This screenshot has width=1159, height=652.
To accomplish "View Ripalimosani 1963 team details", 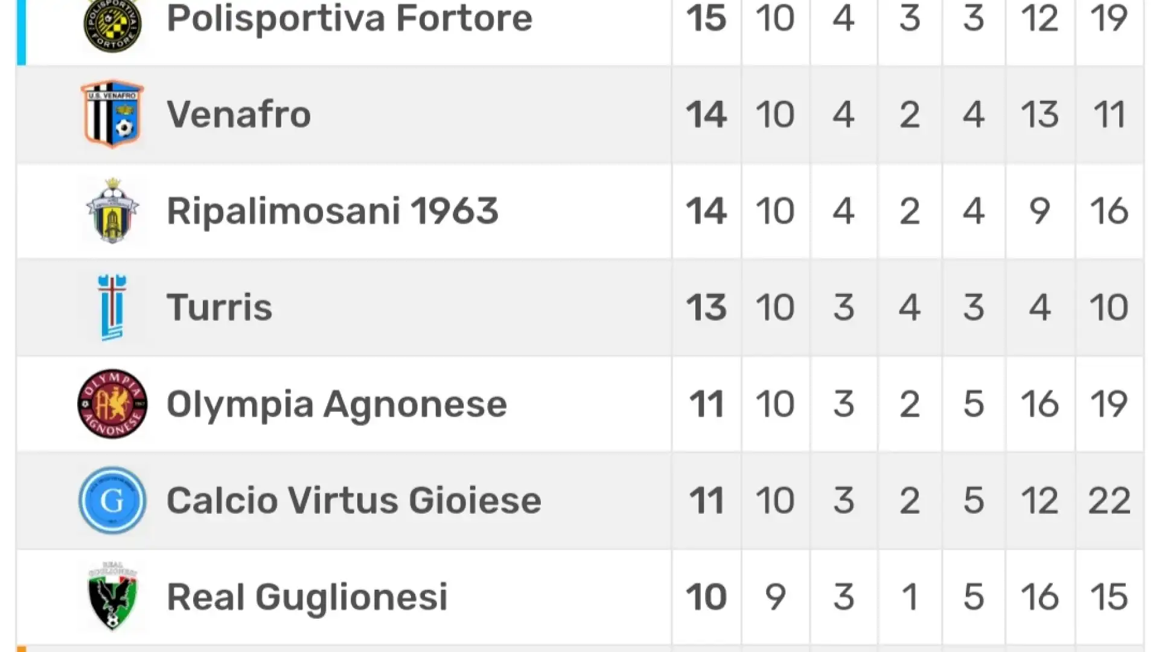I will point(333,211).
